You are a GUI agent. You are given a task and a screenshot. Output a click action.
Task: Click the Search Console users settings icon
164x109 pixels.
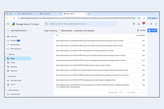coord(139,24)
